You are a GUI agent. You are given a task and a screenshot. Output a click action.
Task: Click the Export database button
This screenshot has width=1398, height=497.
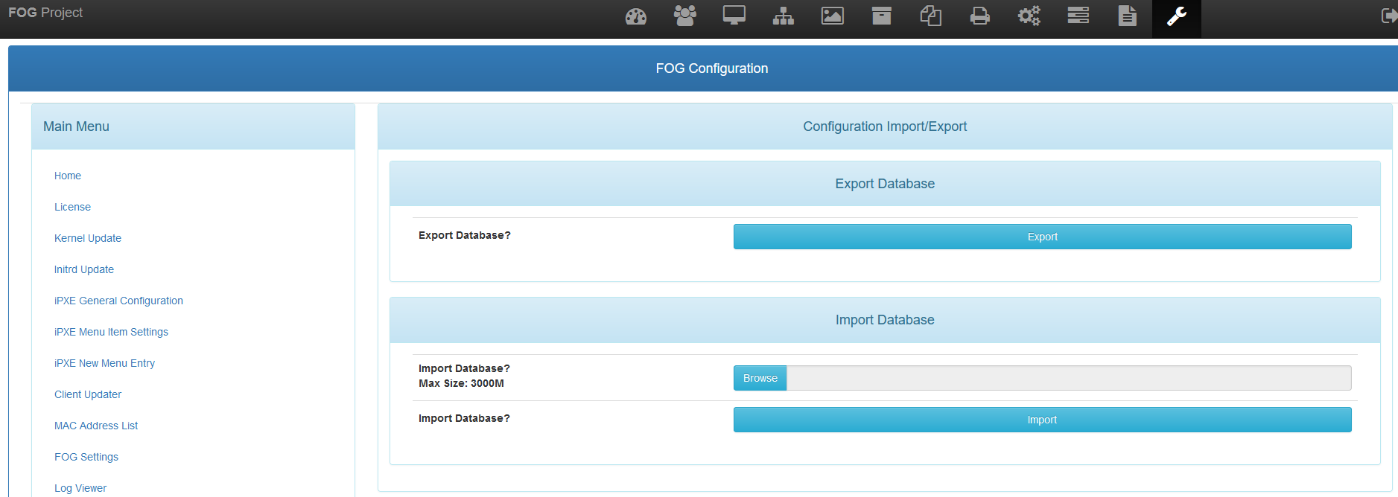(1042, 237)
